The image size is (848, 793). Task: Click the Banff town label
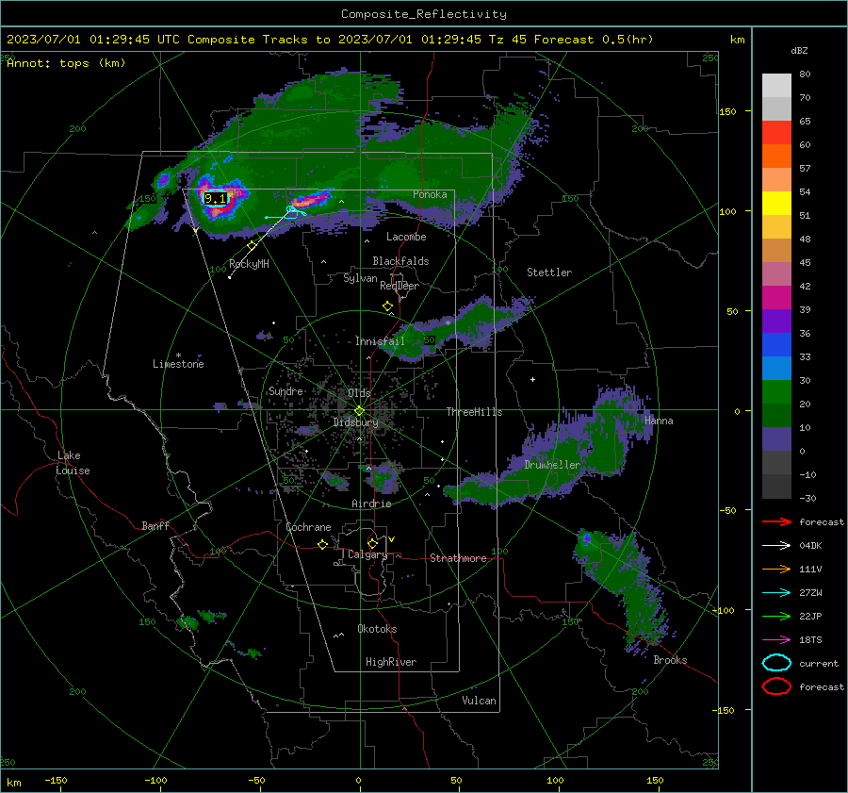tap(155, 525)
